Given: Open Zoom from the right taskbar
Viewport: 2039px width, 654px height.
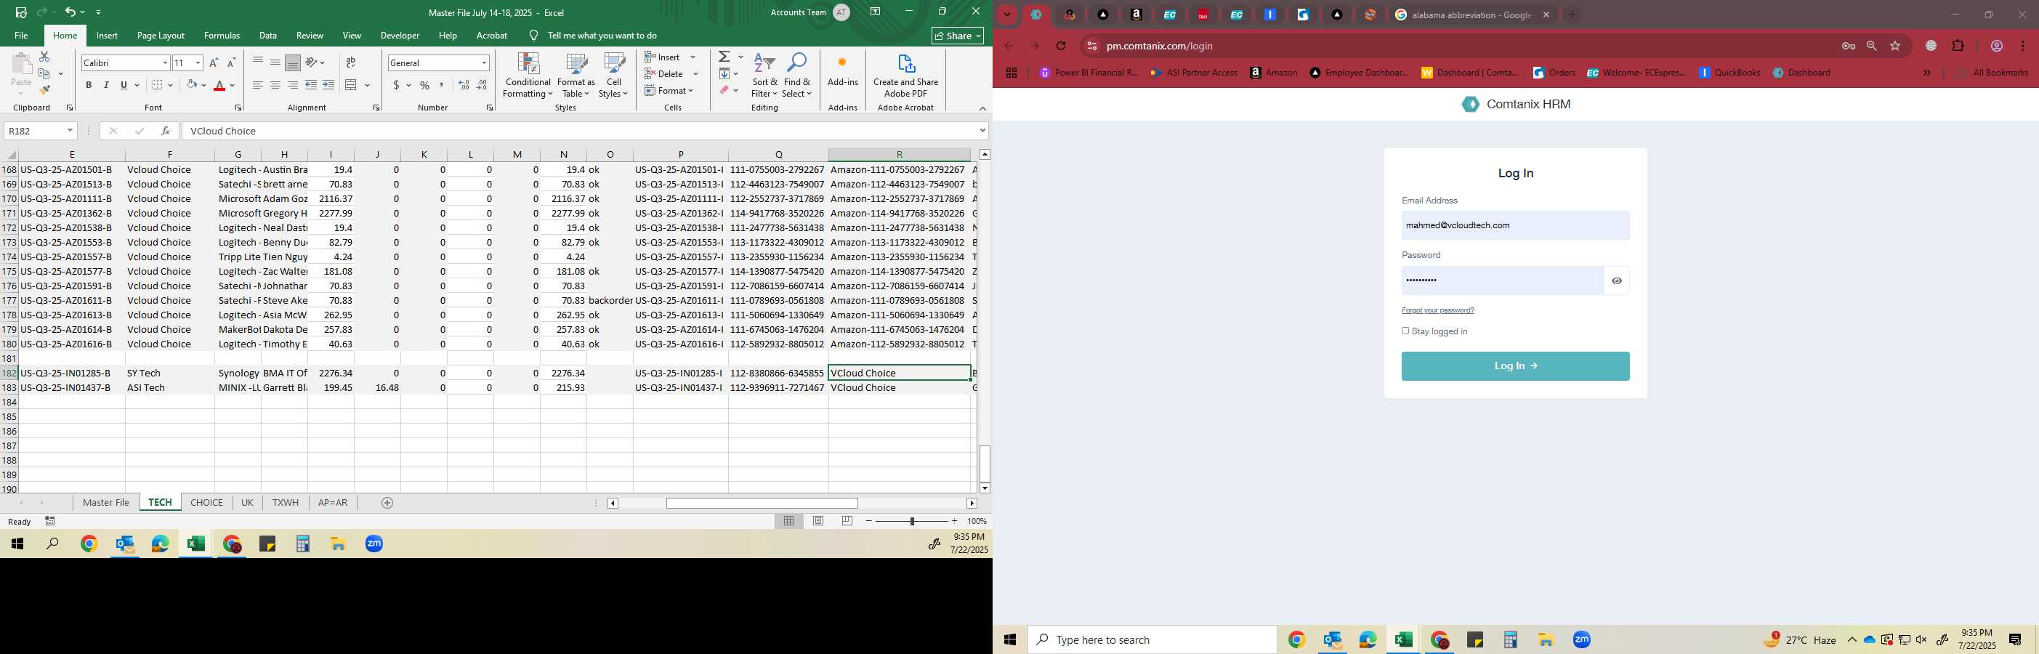Looking at the screenshot, I should coord(1581,639).
